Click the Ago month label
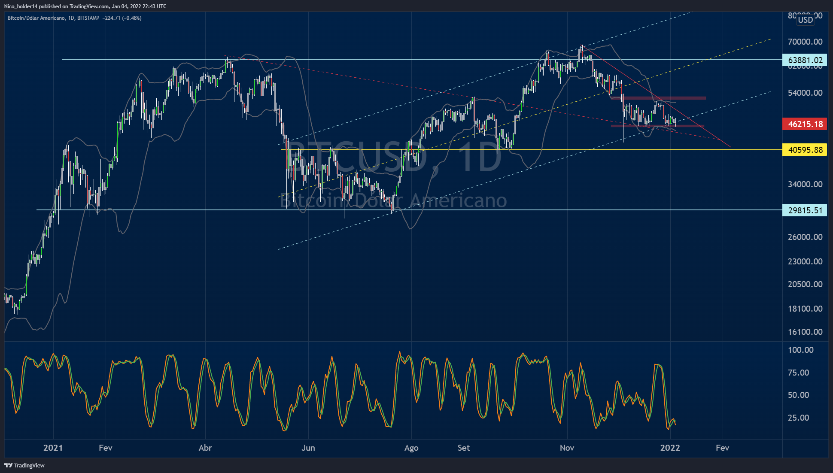 point(411,448)
